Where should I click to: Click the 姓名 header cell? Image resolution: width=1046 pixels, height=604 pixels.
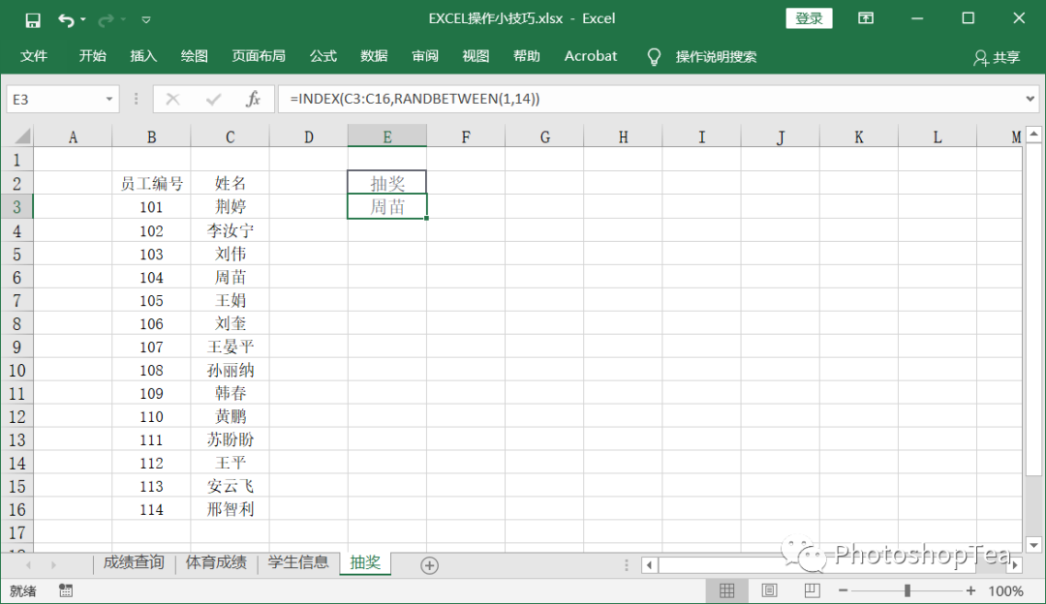[x=231, y=183]
